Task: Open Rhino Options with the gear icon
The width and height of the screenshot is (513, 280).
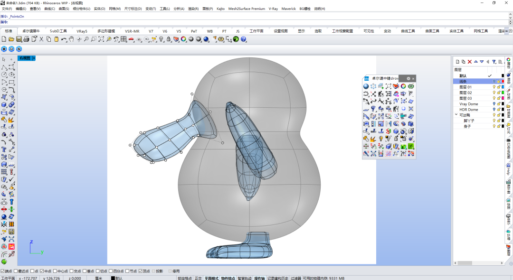Action: (221, 39)
